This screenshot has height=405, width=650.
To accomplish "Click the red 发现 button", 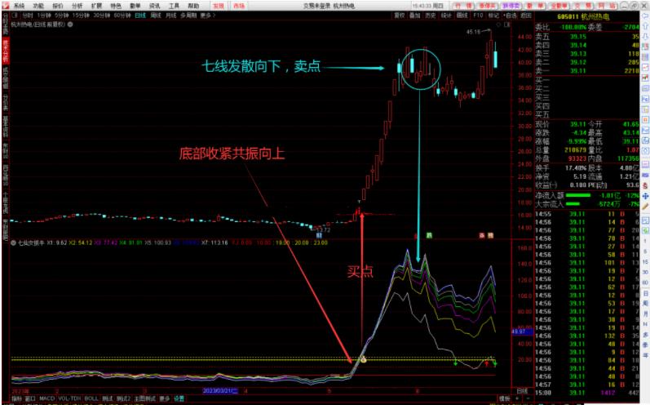I will pyautogui.click(x=219, y=6).
